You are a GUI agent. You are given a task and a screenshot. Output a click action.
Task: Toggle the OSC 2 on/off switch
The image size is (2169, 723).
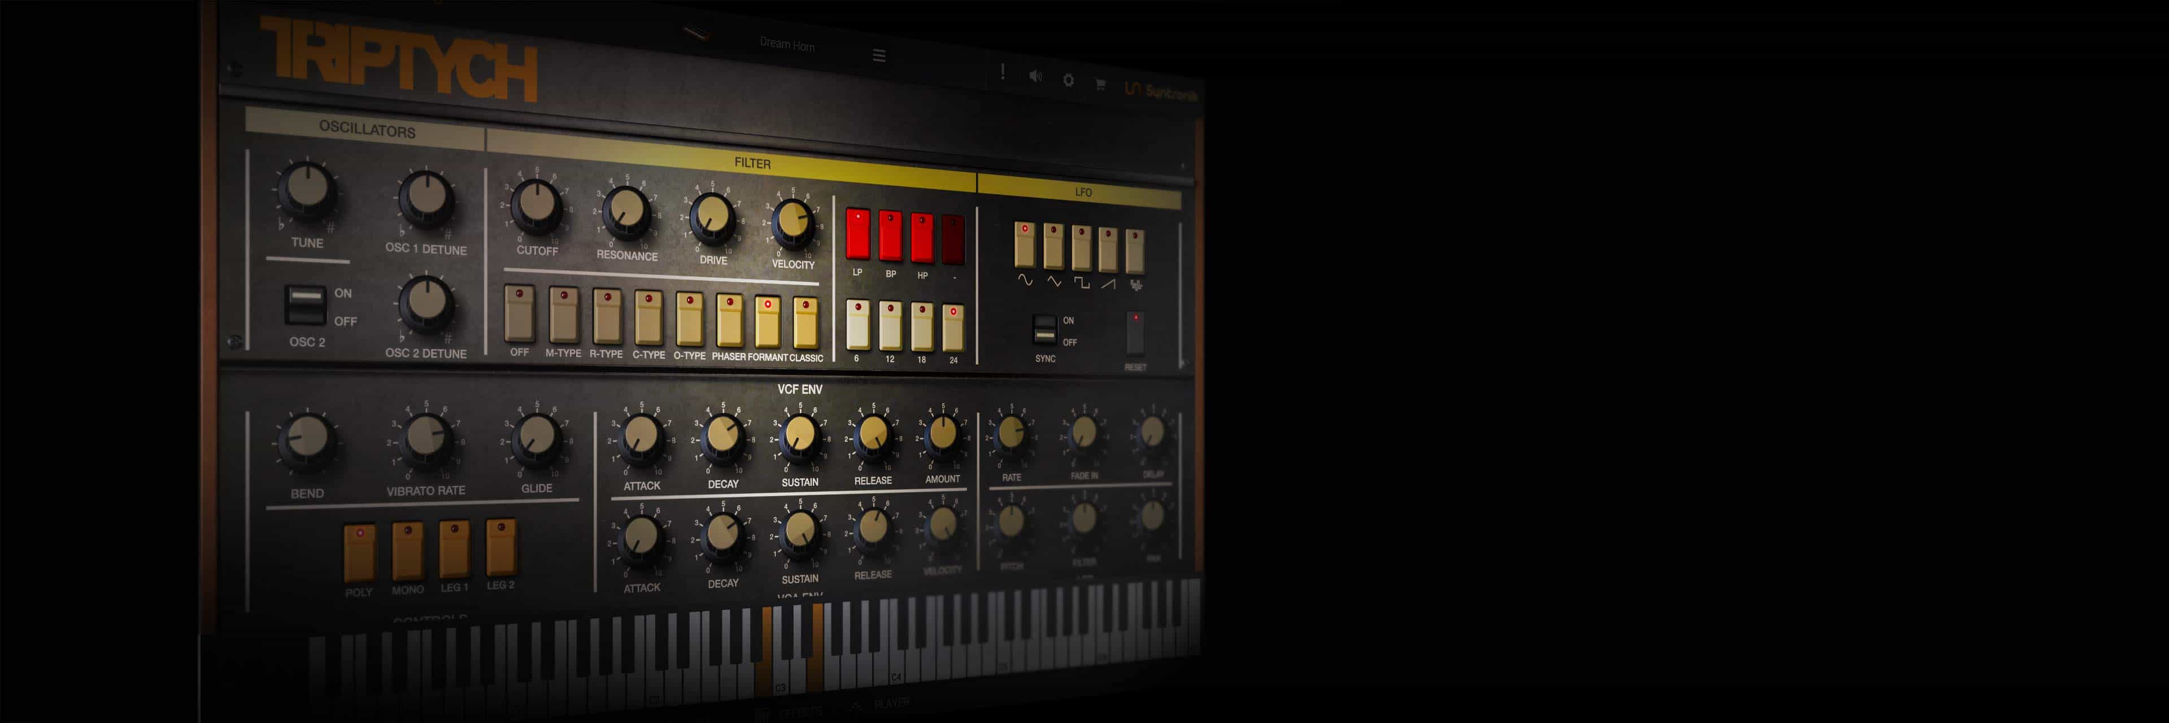306,304
